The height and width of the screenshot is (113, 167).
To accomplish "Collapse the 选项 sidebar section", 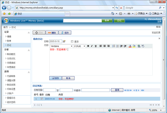I will click(x=29, y=72).
